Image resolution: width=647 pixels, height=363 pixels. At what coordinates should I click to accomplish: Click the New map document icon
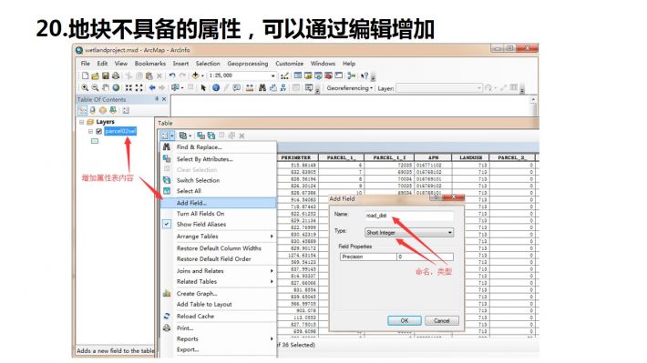coord(85,76)
